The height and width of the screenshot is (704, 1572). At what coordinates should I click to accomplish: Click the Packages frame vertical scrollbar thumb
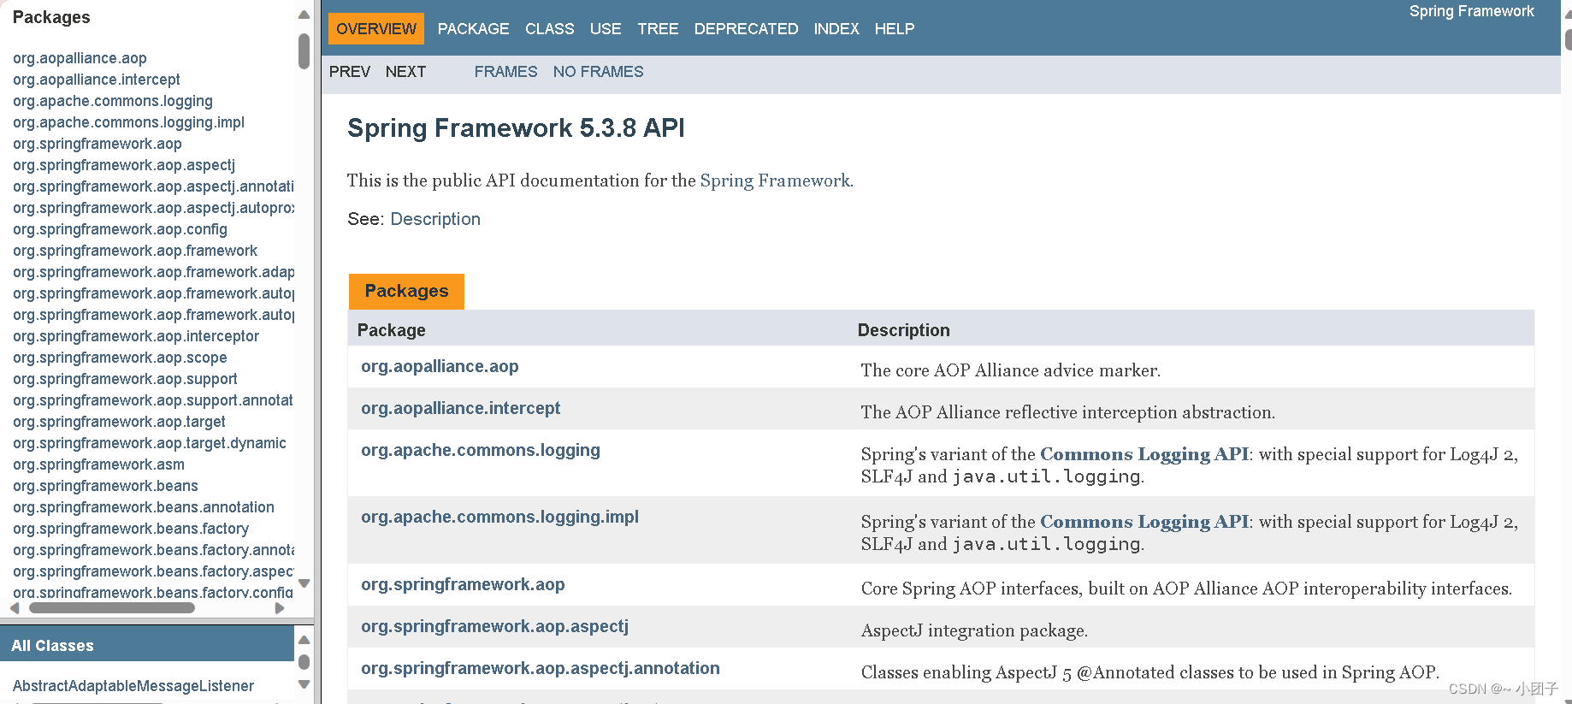point(304,50)
